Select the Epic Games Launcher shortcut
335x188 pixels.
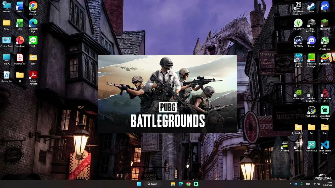click(298, 8)
